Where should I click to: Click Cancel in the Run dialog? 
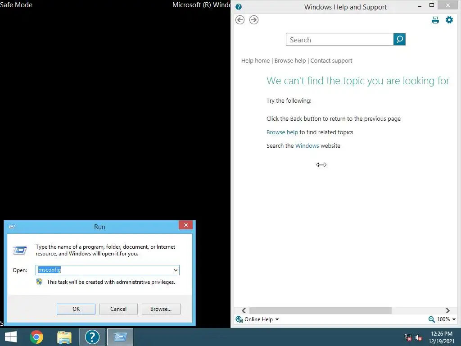[x=118, y=309]
